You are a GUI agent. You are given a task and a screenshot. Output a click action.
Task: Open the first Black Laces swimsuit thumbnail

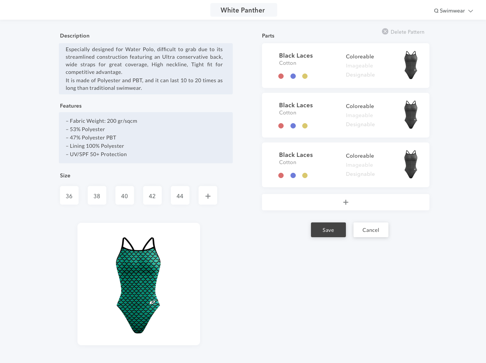point(411,65)
